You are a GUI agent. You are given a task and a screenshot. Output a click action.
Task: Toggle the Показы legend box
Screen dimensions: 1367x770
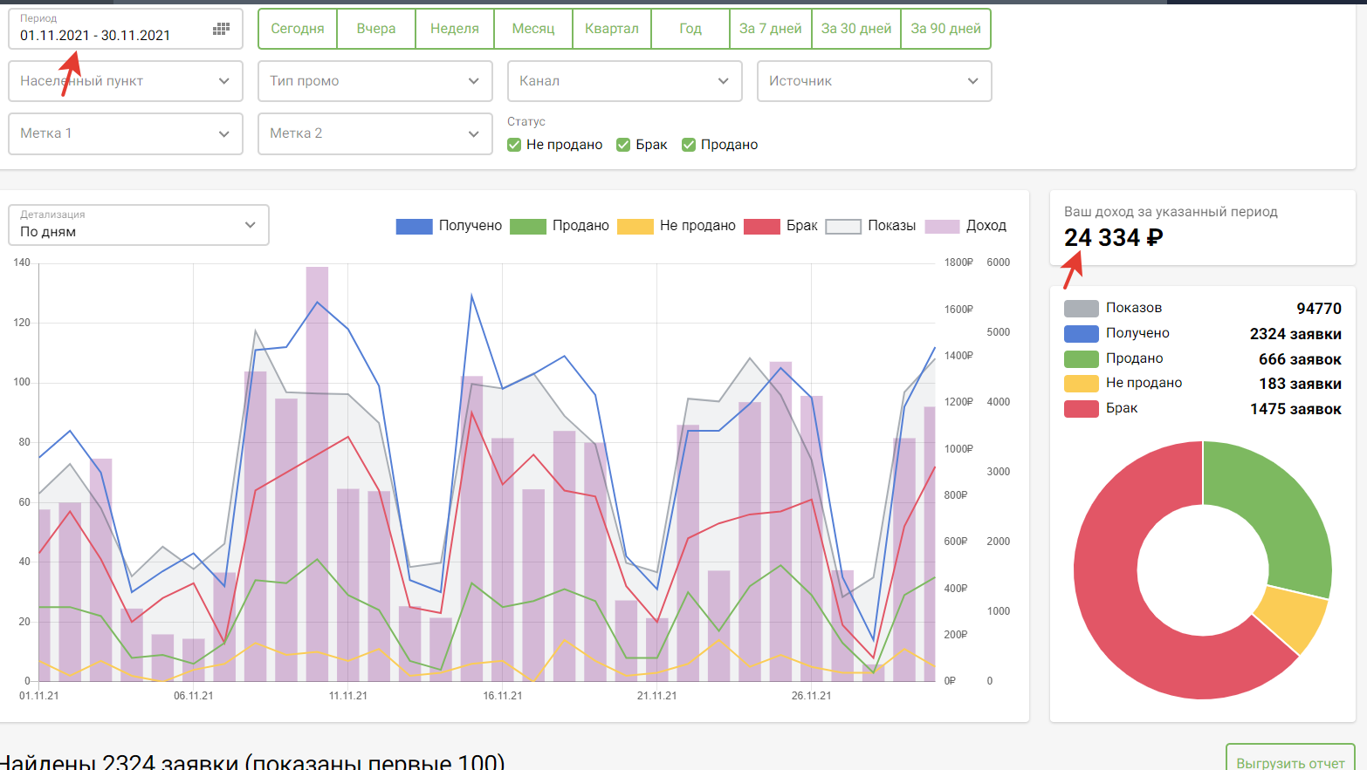[843, 227]
